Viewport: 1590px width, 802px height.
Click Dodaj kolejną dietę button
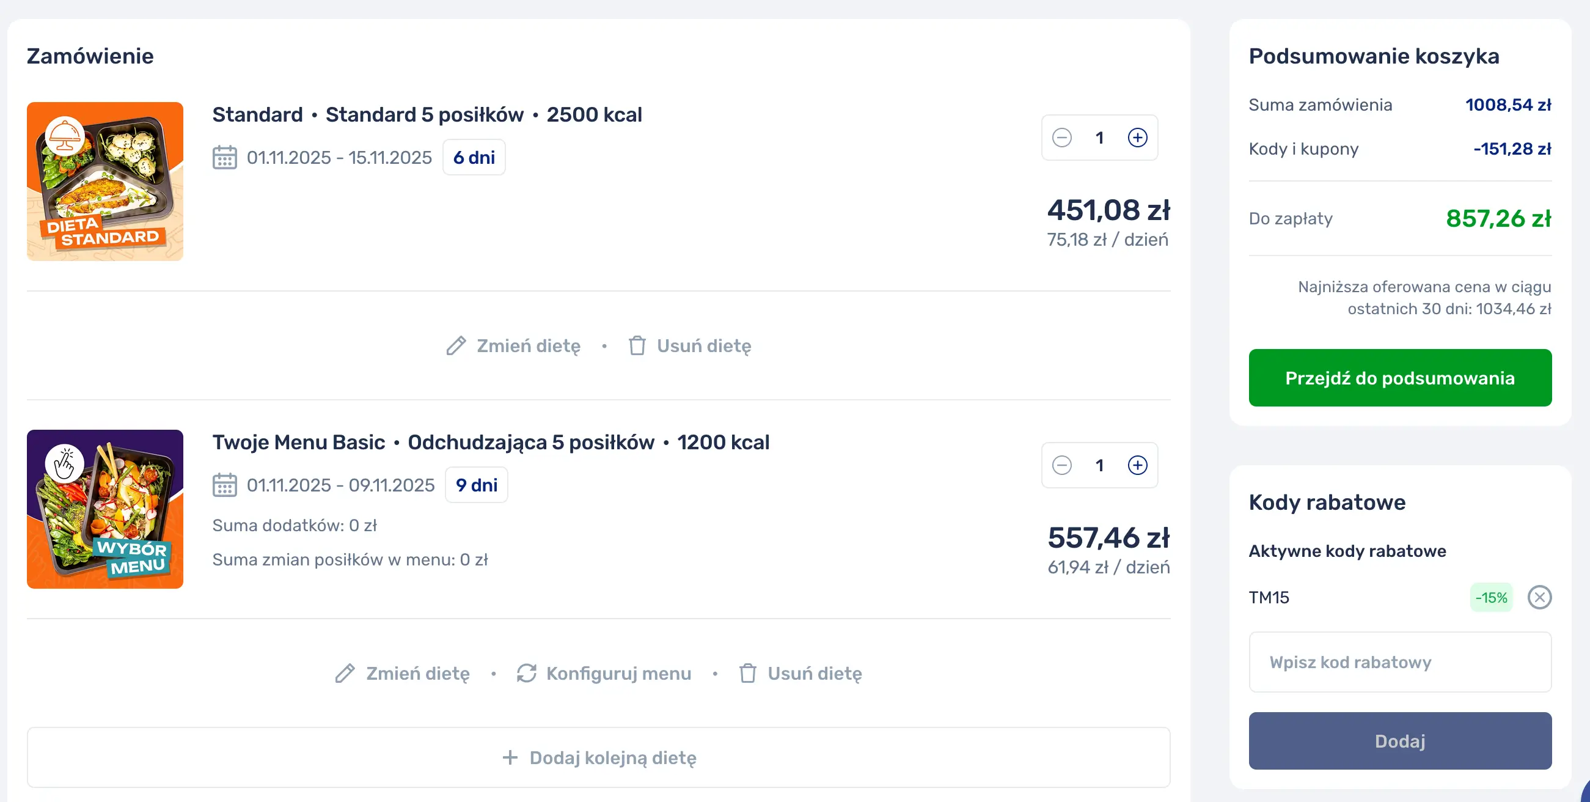(x=598, y=757)
